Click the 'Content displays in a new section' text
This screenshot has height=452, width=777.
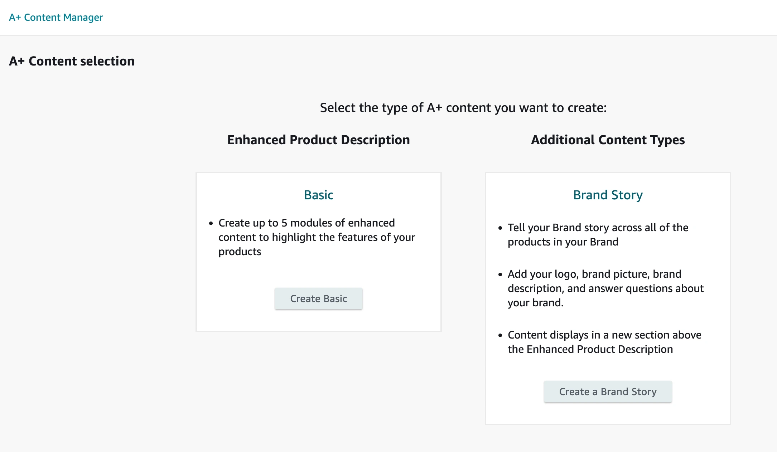point(604,342)
